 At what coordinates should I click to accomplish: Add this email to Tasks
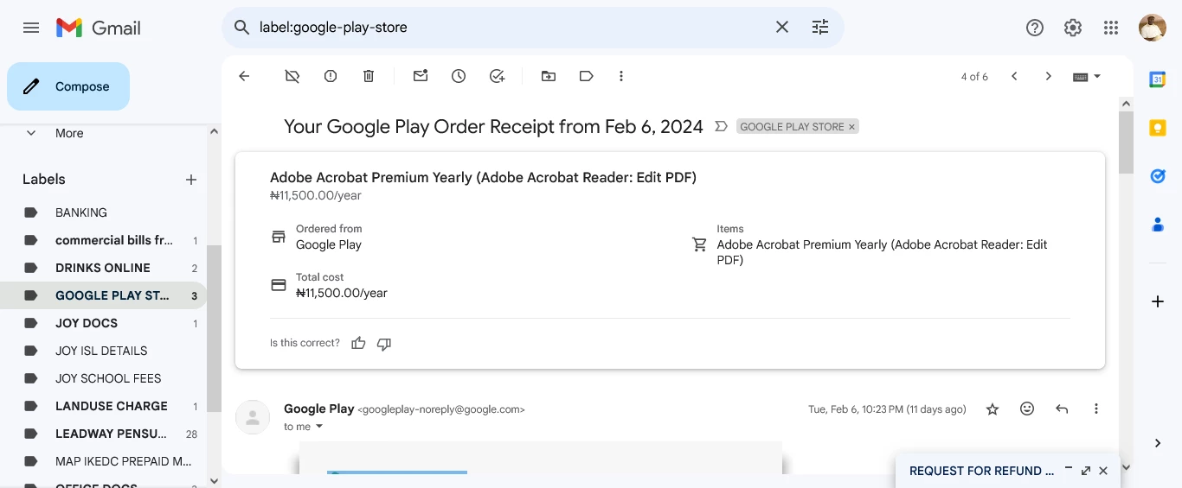point(497,76)
